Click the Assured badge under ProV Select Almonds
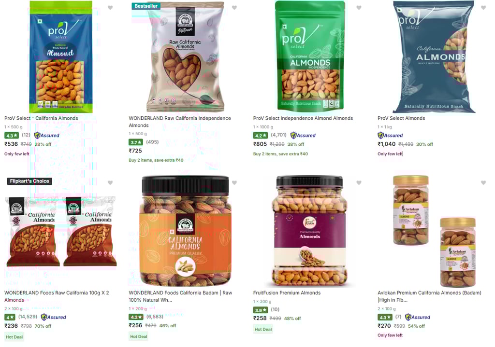 point(390,136)
